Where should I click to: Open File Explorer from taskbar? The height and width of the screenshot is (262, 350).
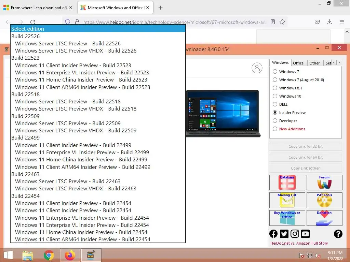tap(28, 255)
